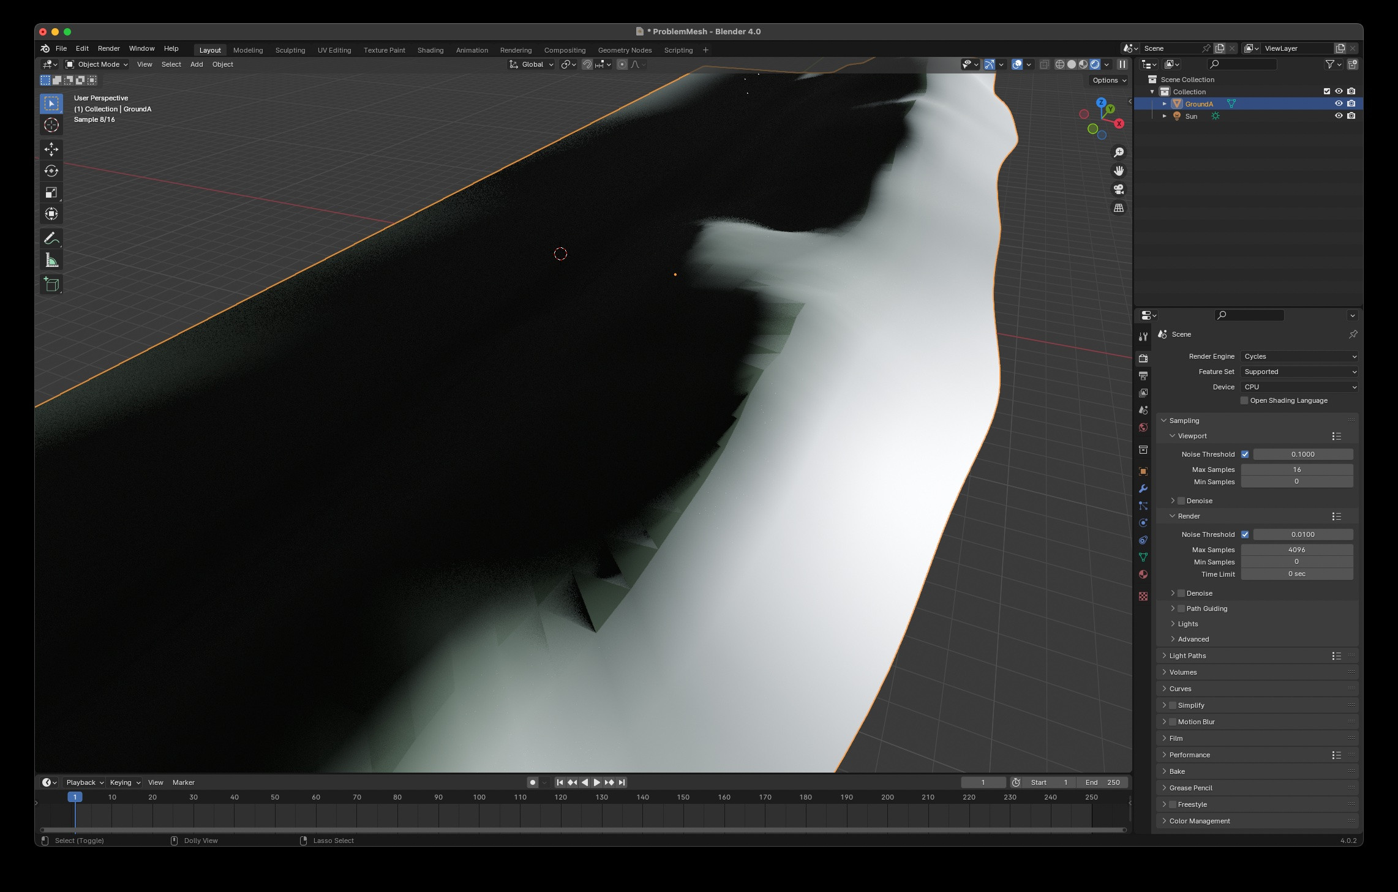The image size is (1398, 892).
Task: Click the pan view hand icon
Action: [1119, 171]
